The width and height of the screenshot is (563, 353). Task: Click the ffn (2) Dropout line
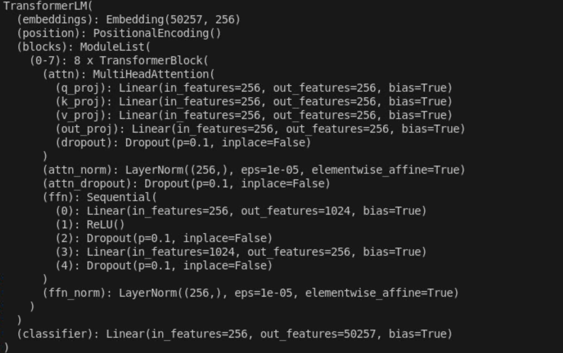pos(164,238)
